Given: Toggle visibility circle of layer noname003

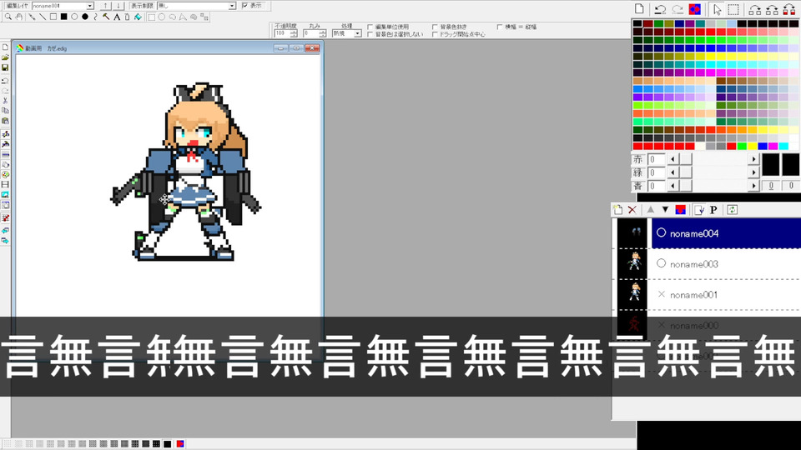Looking at the screenshot, I should coord(661,263).
